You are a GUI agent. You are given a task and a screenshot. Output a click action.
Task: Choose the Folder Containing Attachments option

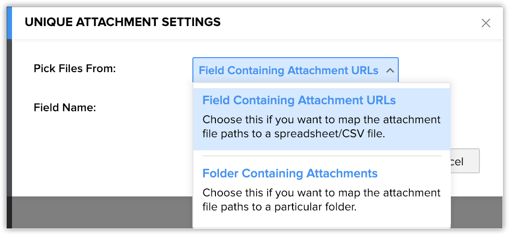click(290, 174)
